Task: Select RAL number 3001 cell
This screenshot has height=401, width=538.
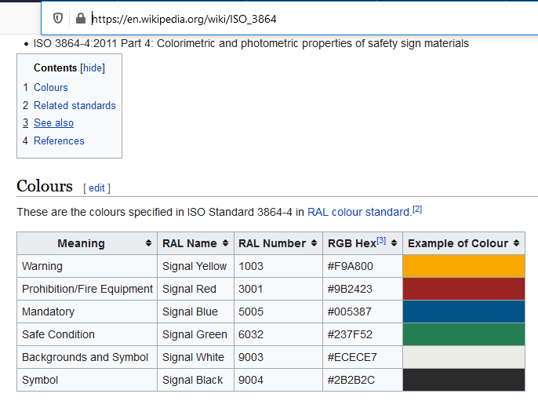Action: point(278,289)
